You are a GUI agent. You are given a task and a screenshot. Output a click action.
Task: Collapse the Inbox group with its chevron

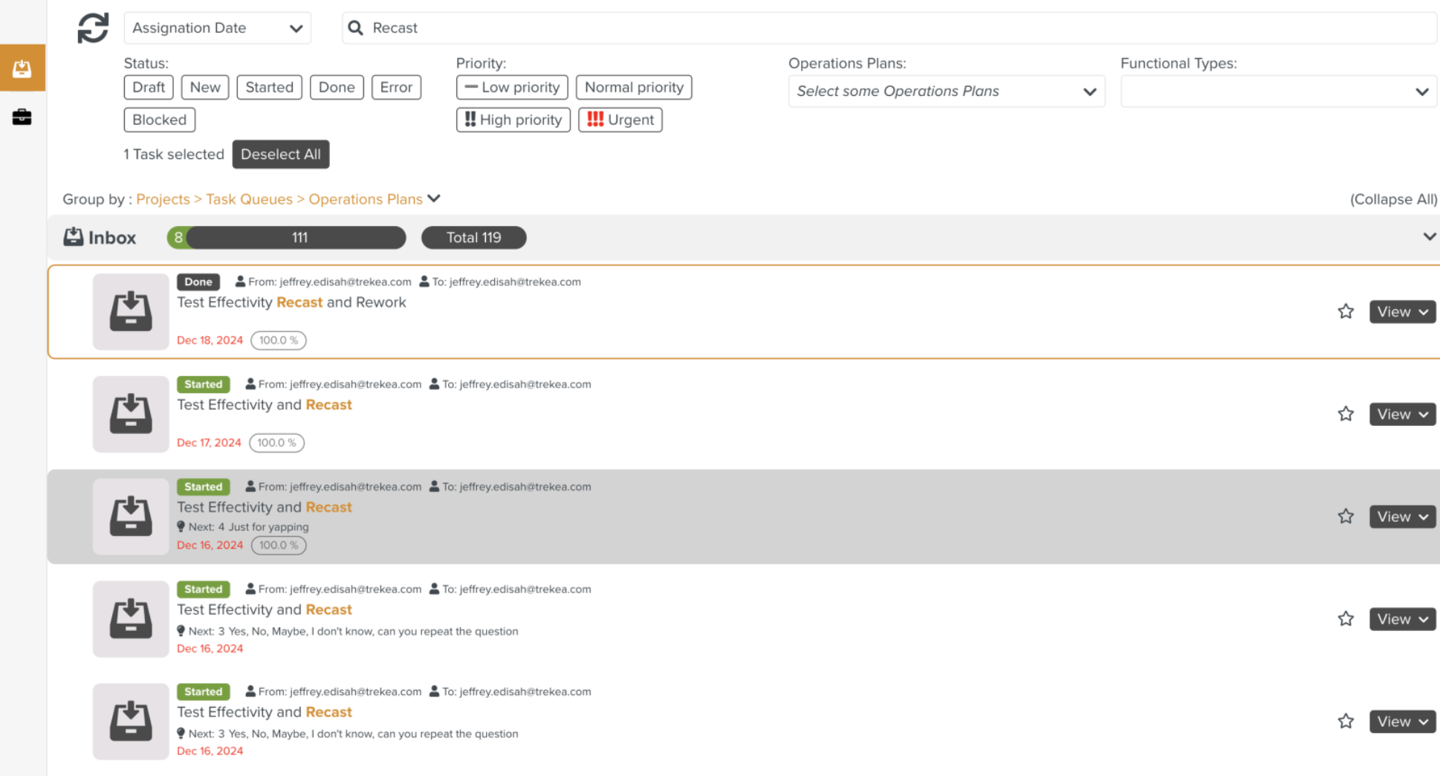(x=1429, y=236)
